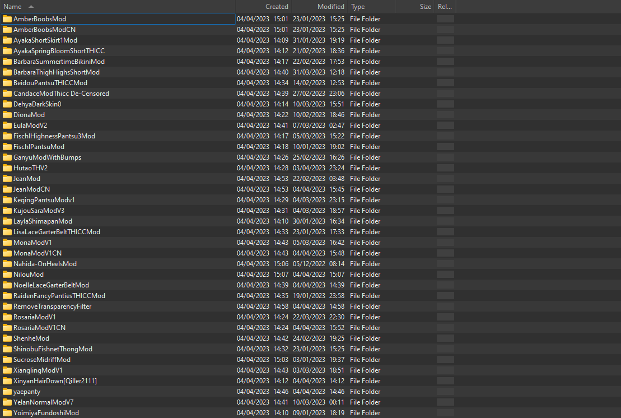621x418 pixels.
Task: Select the NilouMod folder icon
Action: (x=7, y=275)
